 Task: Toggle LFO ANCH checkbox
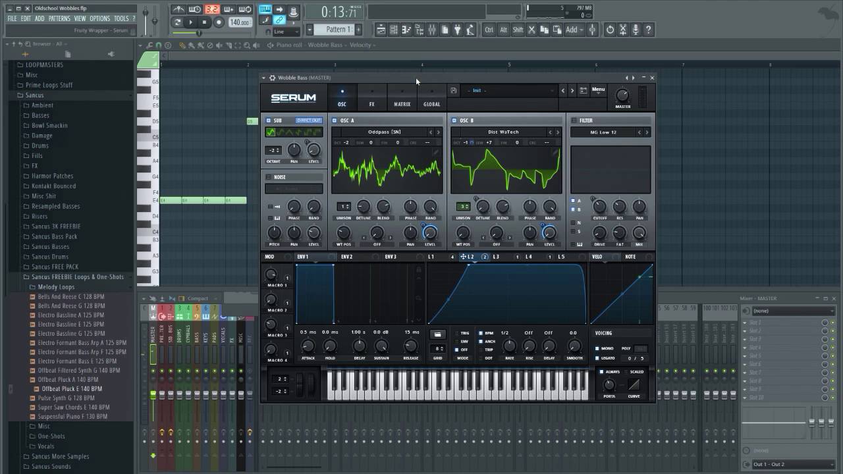coord(481,342)
